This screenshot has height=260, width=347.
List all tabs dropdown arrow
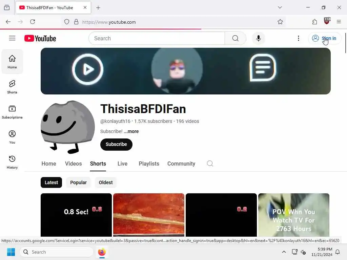pyautogui.click(x=280, y=7)
